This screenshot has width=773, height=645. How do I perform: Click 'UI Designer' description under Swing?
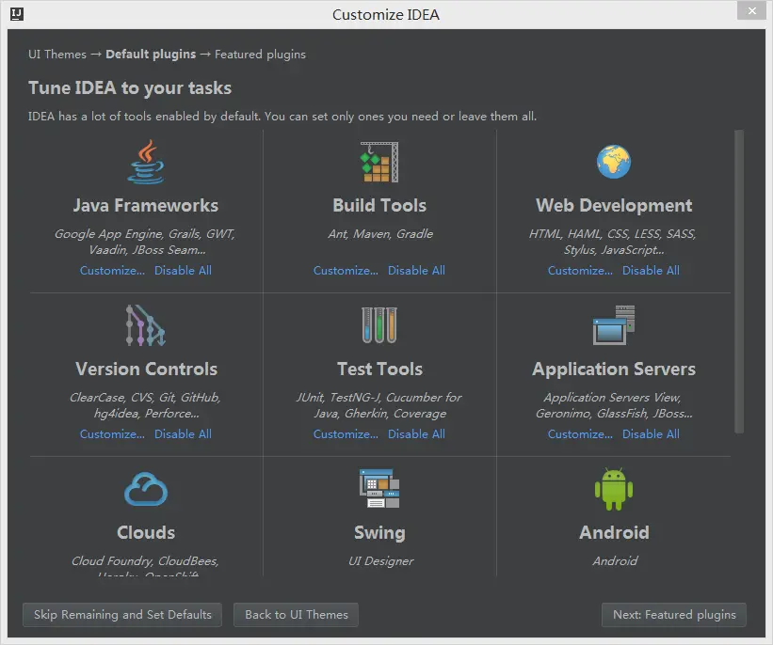pyautogui.click(x=380, y=560)
